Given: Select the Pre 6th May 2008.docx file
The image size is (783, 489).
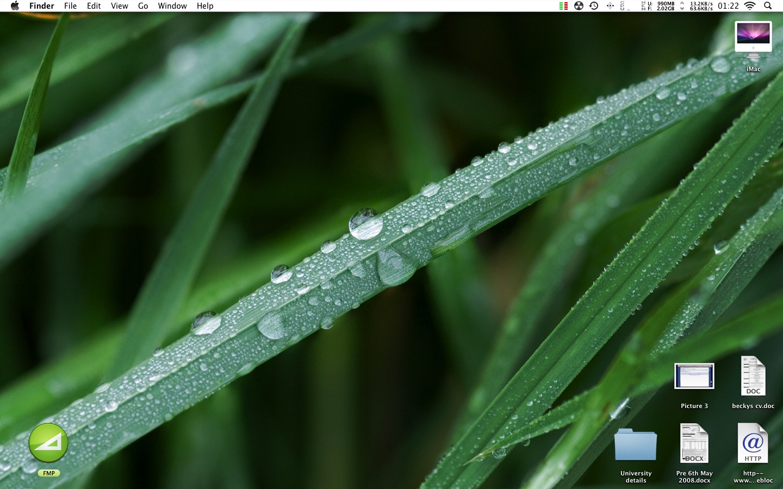Looking at the screenshot, I should point(694,443).
